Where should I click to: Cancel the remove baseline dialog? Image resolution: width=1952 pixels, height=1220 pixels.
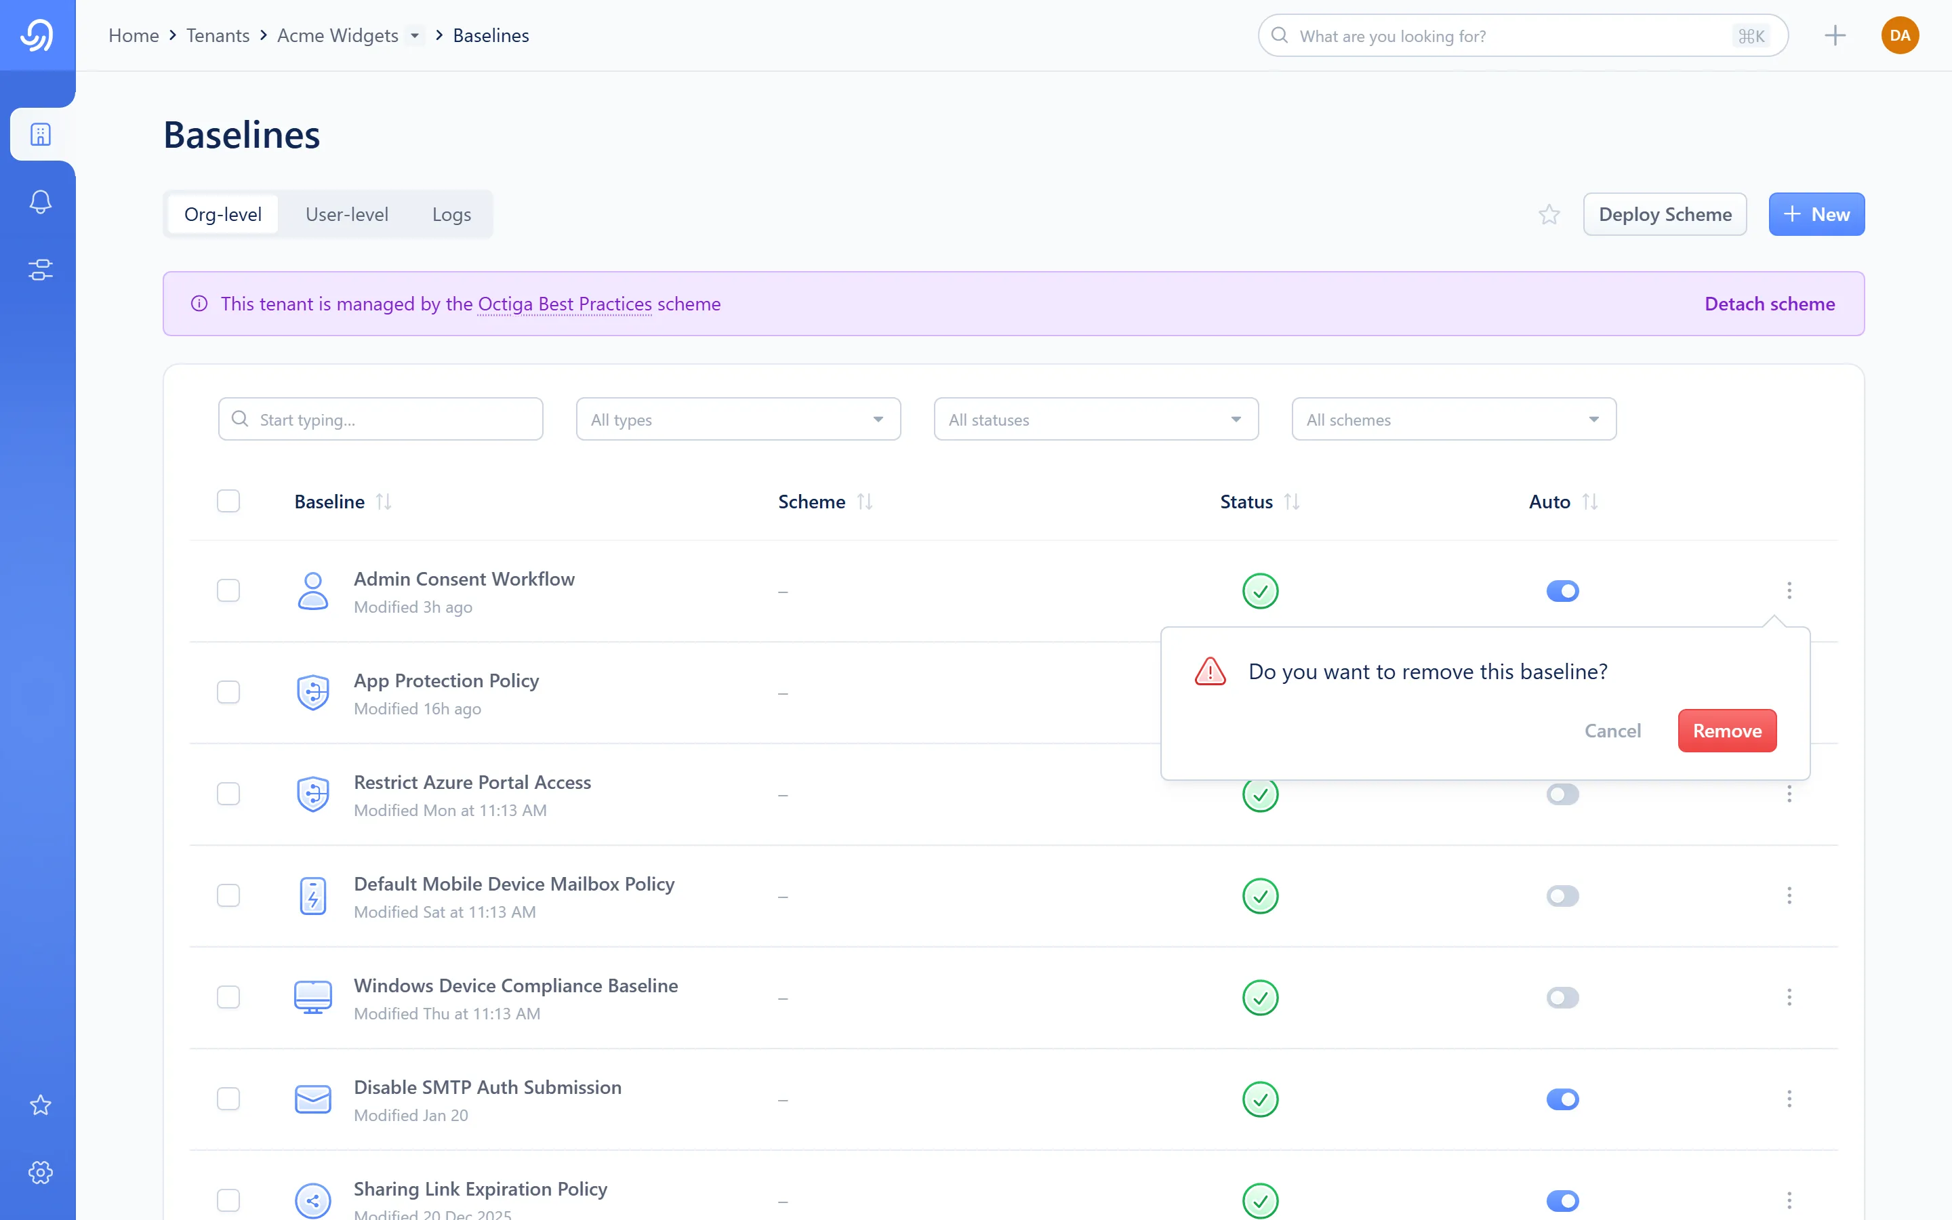click(x=1612, y=730)
